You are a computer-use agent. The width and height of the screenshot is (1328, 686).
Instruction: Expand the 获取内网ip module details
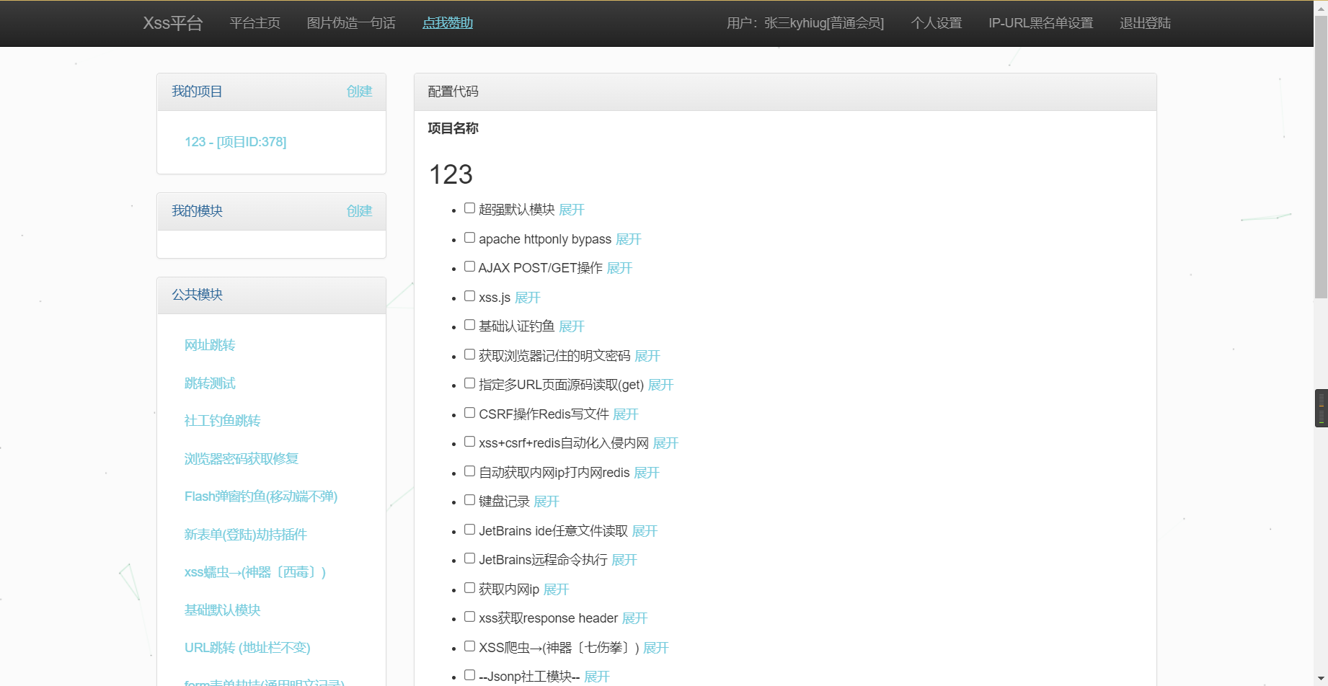tap(556, 589)
